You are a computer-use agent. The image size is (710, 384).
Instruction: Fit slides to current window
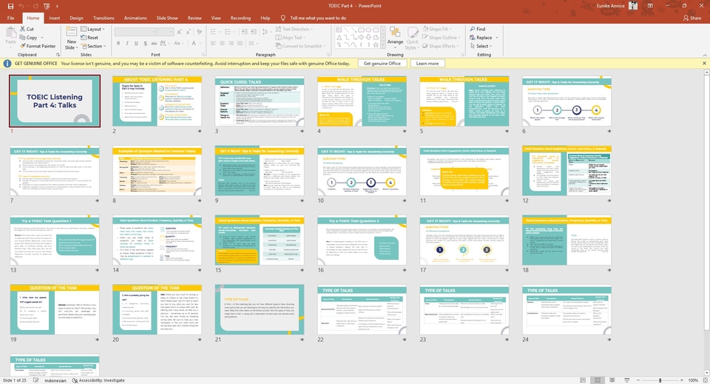click(x=705, y=380)
